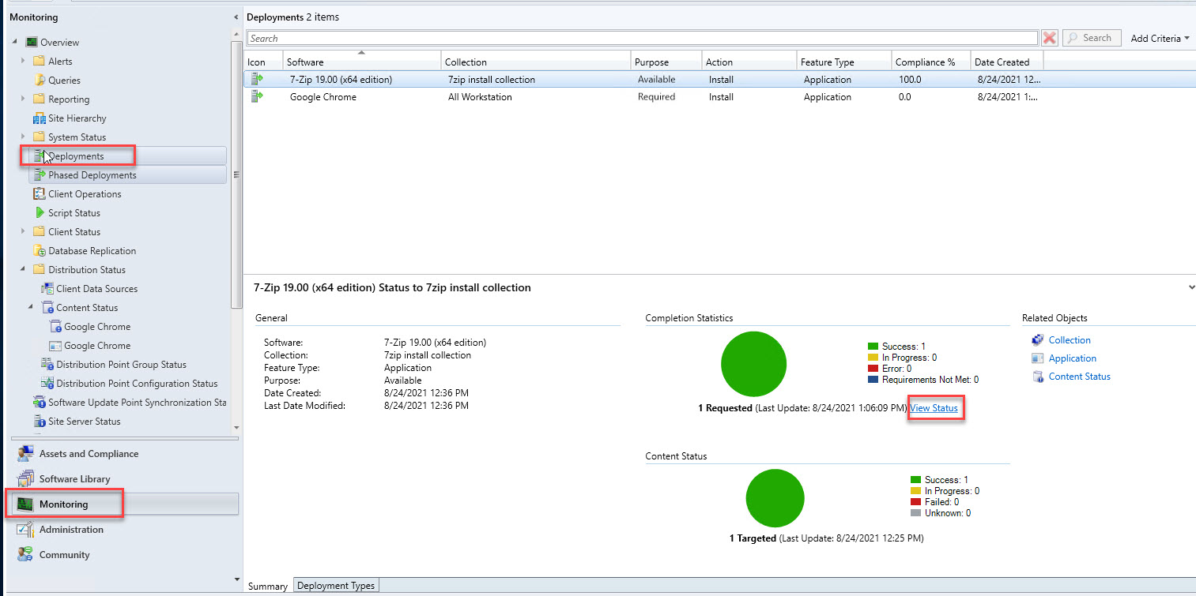The height and width of the screenshot is (596, 1196).
Task: Click the Queries icon in tree
Action: point(40,81)
